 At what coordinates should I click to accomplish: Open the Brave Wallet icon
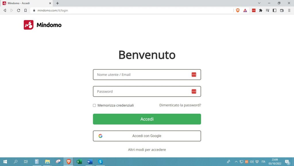(x=282, y=10)
